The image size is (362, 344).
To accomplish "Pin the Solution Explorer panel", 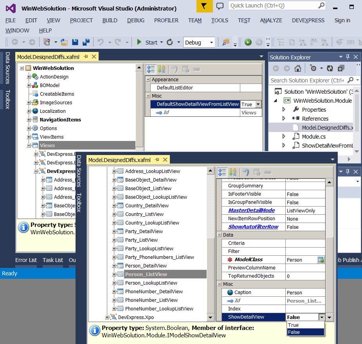I will pyautogui.click(x=348, y=57).
